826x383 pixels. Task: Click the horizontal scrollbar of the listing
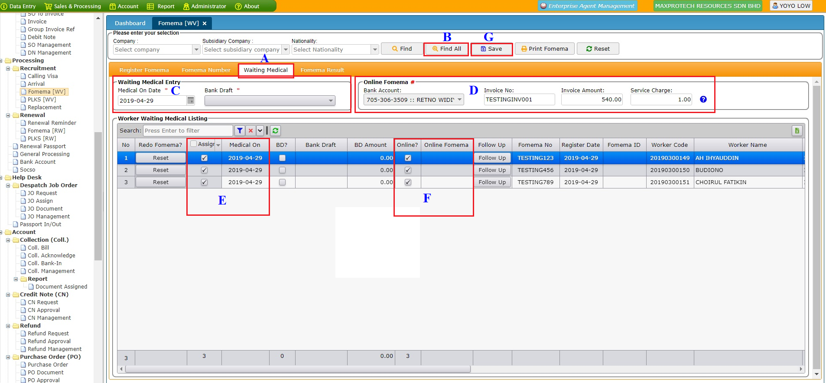pos(297,369)
